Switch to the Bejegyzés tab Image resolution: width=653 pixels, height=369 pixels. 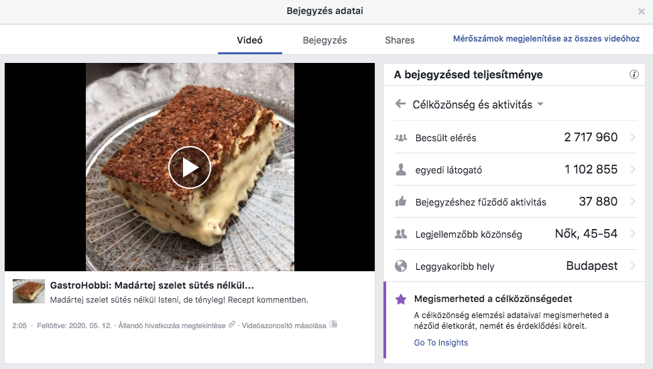coord(324,40)
